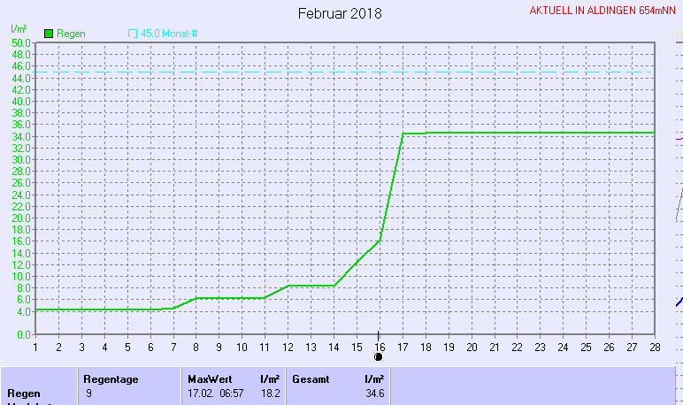Click the black dot marker under day 16

pyautogui.click(x=379, y=356)
